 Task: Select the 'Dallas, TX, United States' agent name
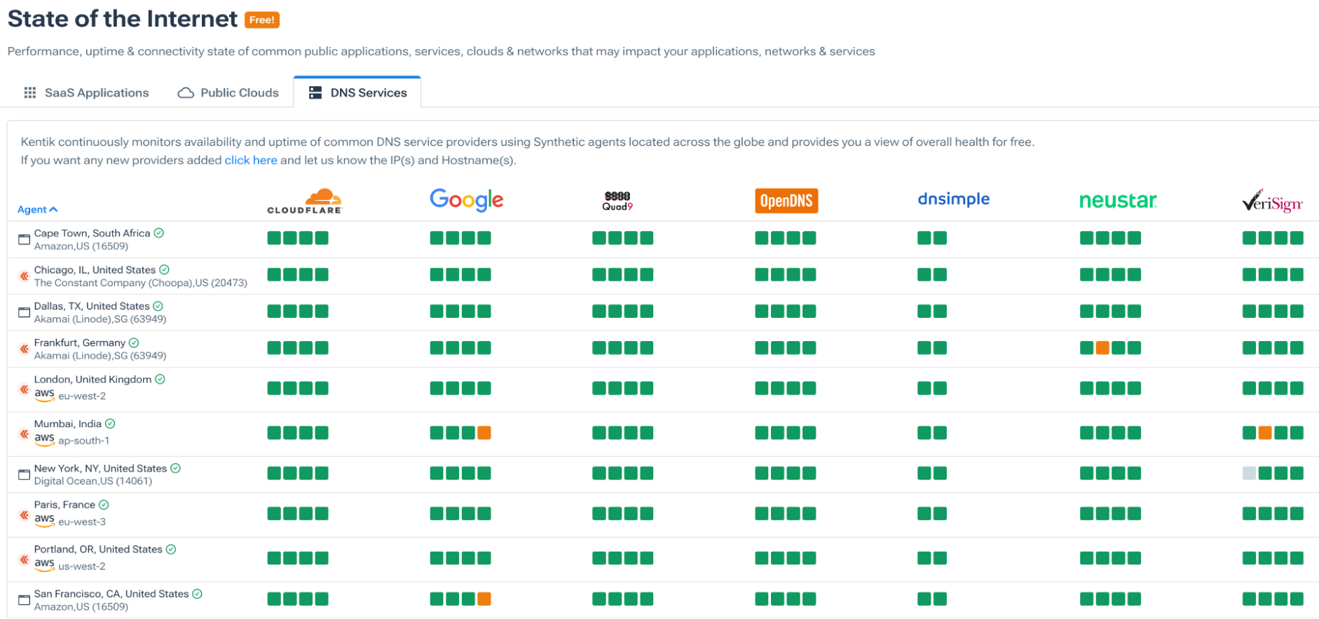(92, 306)
